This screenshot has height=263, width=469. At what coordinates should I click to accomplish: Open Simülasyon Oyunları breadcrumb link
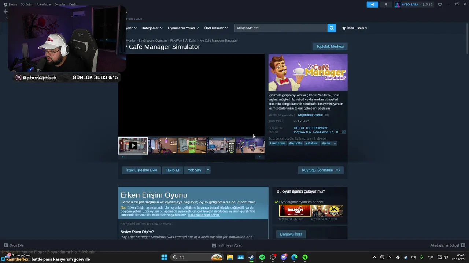[x=153, y=41]
